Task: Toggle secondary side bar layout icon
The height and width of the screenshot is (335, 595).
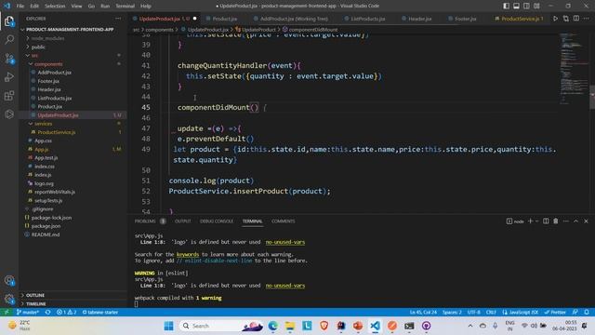Action: 526,6
